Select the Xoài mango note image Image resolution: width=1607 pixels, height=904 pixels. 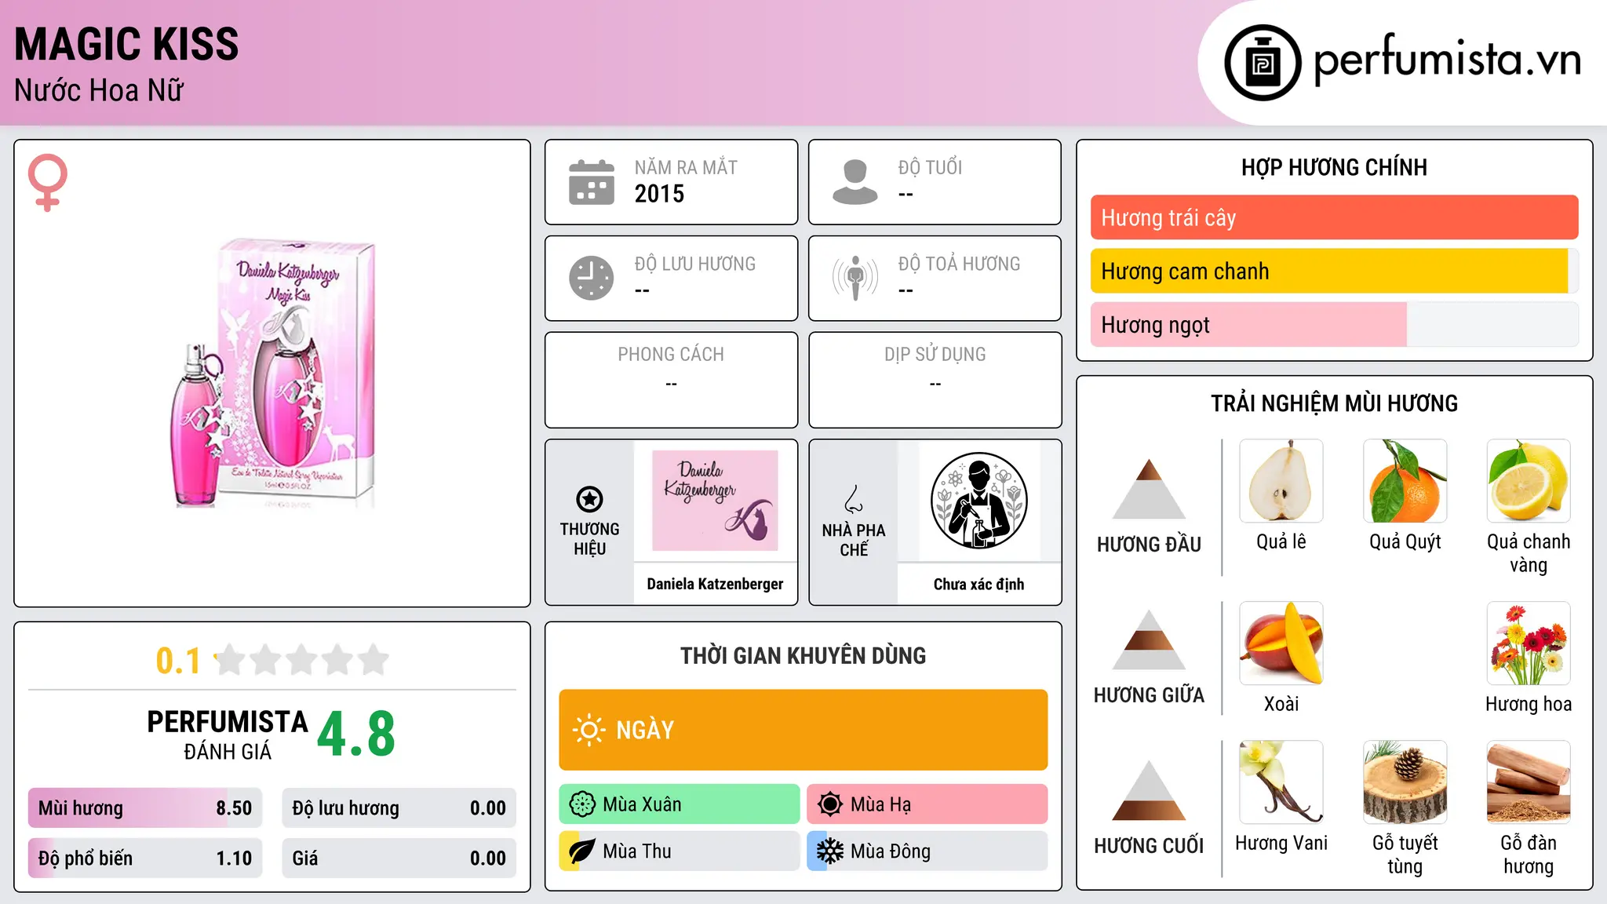(x=1281, y=643)
